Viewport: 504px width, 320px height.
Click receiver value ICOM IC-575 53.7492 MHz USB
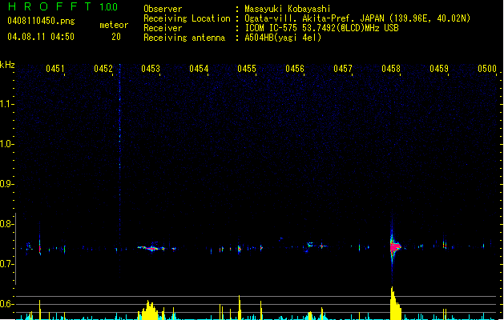click(x=321, y=28)
